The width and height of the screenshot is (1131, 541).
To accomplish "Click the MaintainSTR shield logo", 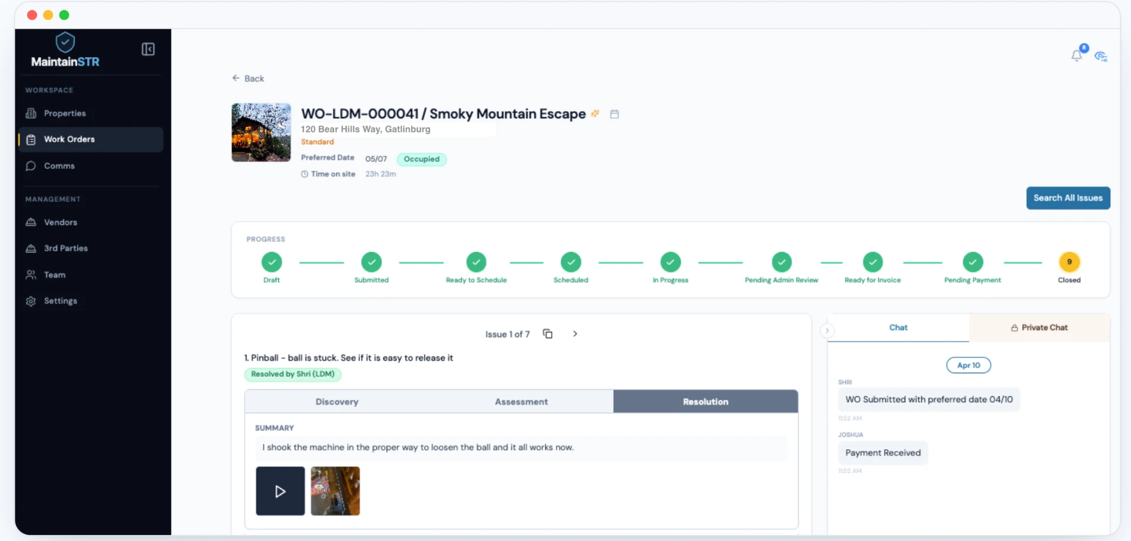I will point(65,42).
